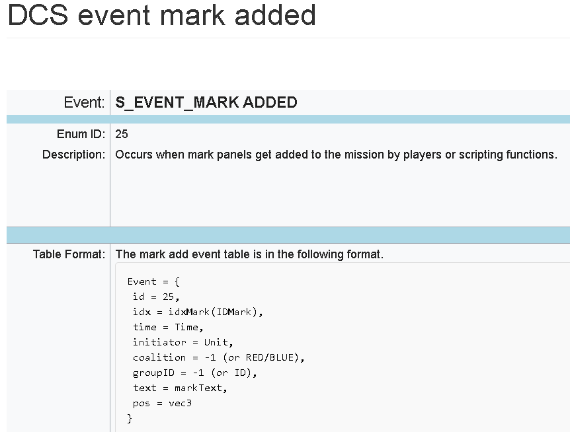570x432 pixels.
Task: Click the "mark add event table" intro sentence
Action: click(x=249, y=254)
